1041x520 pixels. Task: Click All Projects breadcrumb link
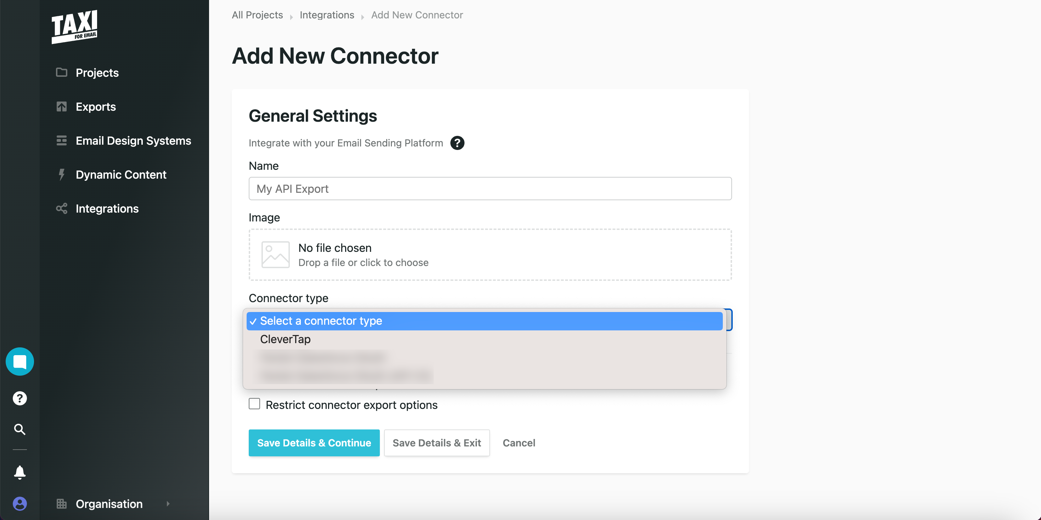[257, 15]
